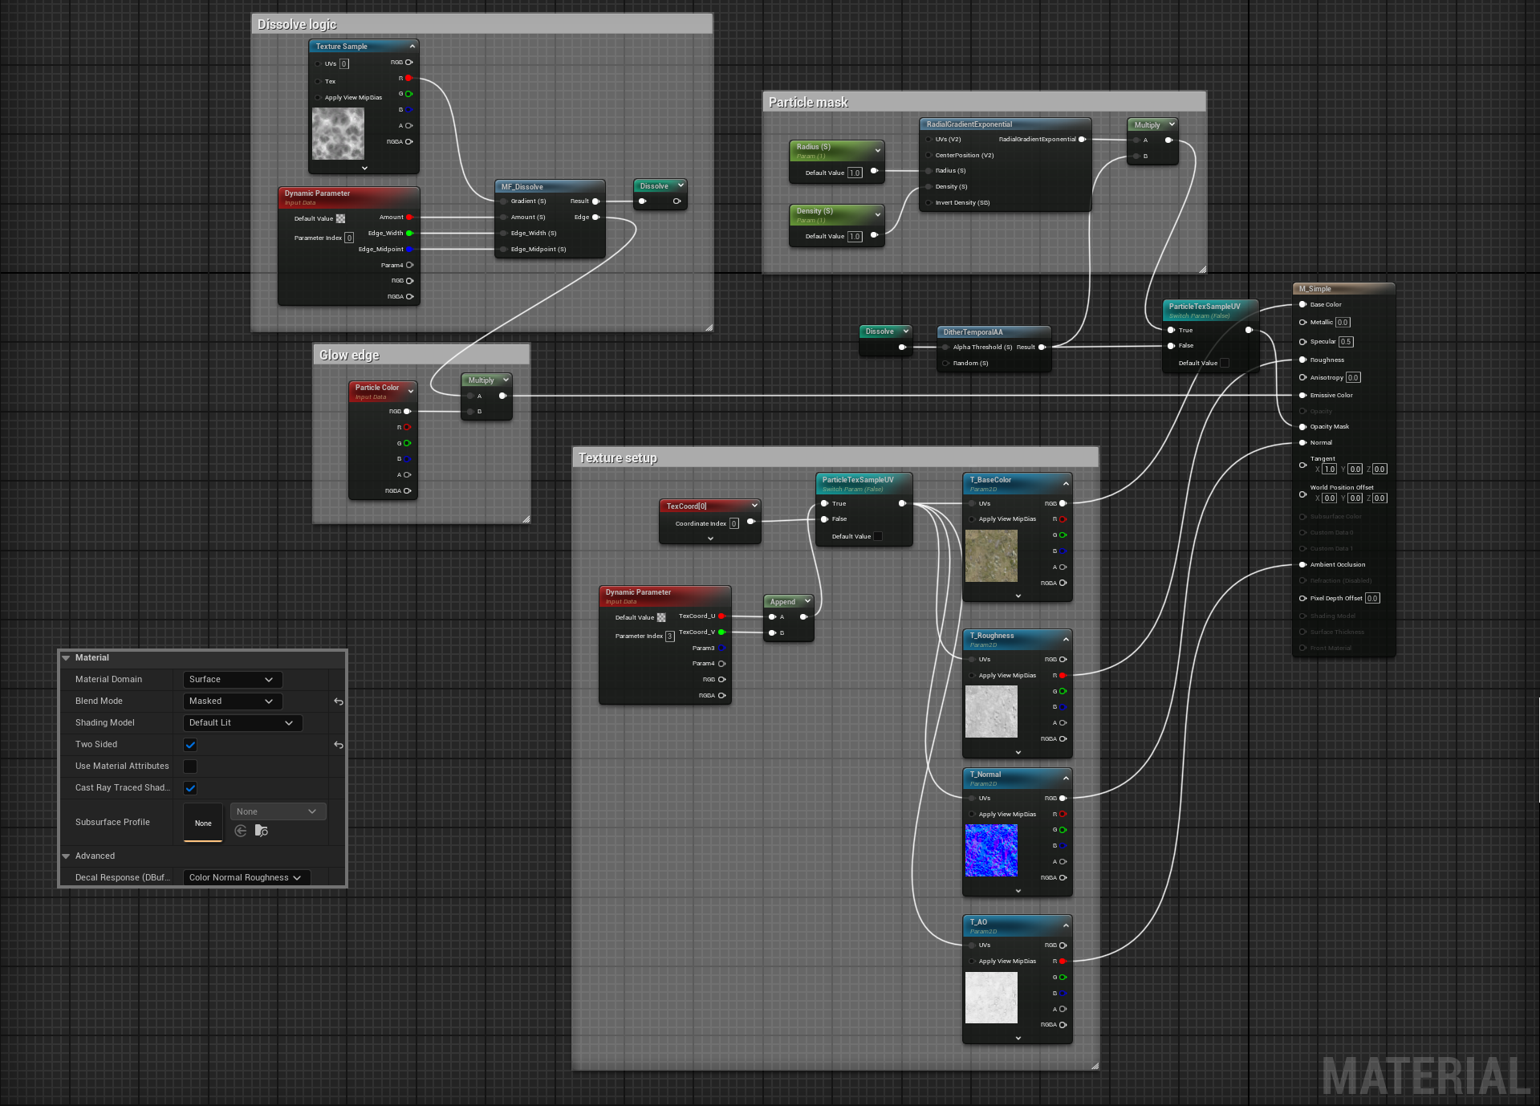Open the Material Domain dropdown
This screenshot has width=1540, height=1106.
pos(232,680)
